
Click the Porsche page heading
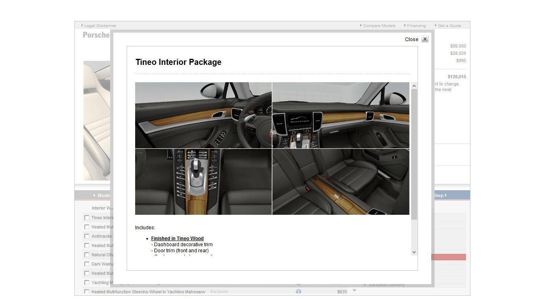(96, 35)
